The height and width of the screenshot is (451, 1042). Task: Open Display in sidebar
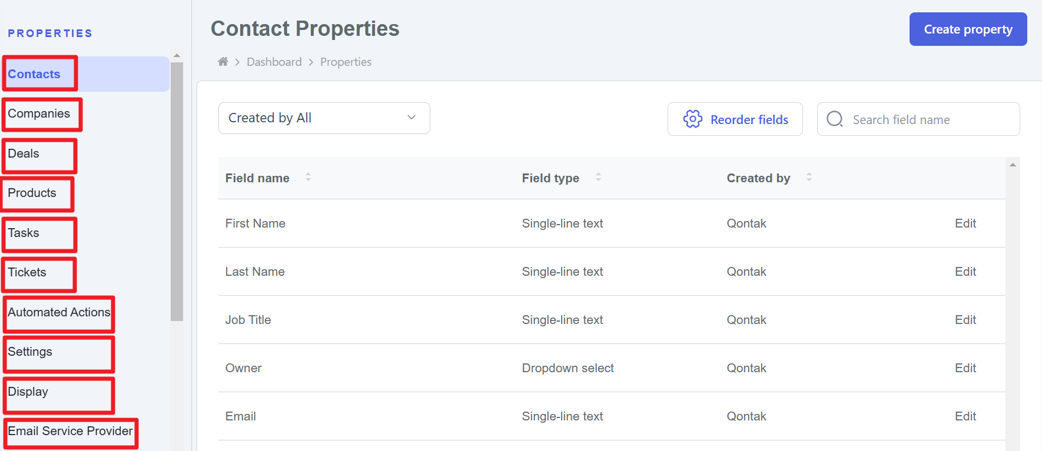pyautogui.click(x=28, y=392)
